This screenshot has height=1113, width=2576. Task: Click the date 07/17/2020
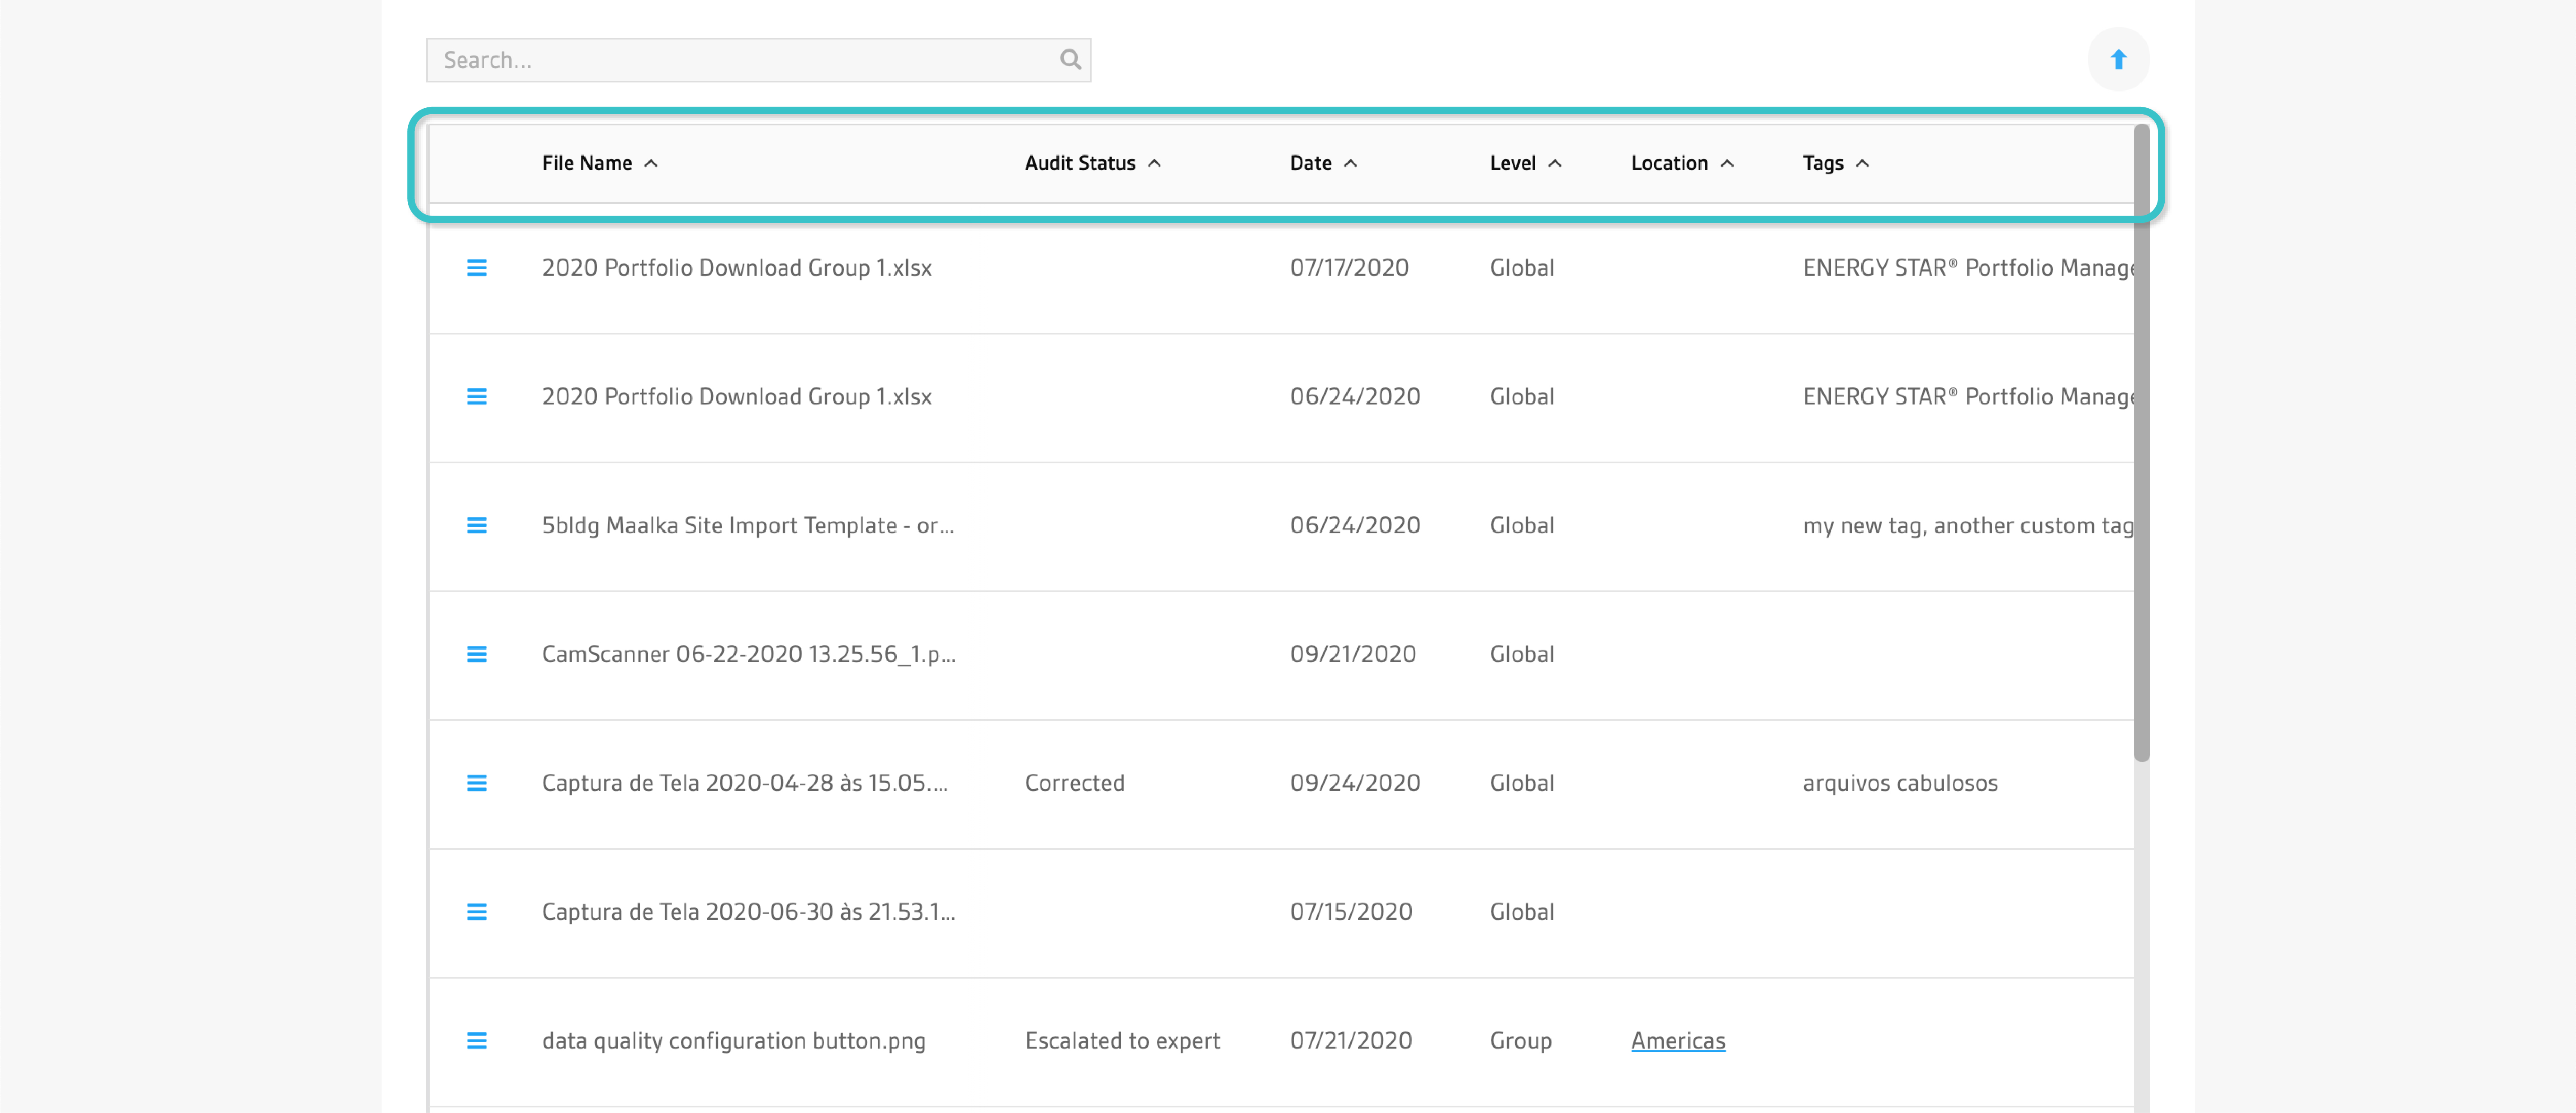(x=1349, y=268)
